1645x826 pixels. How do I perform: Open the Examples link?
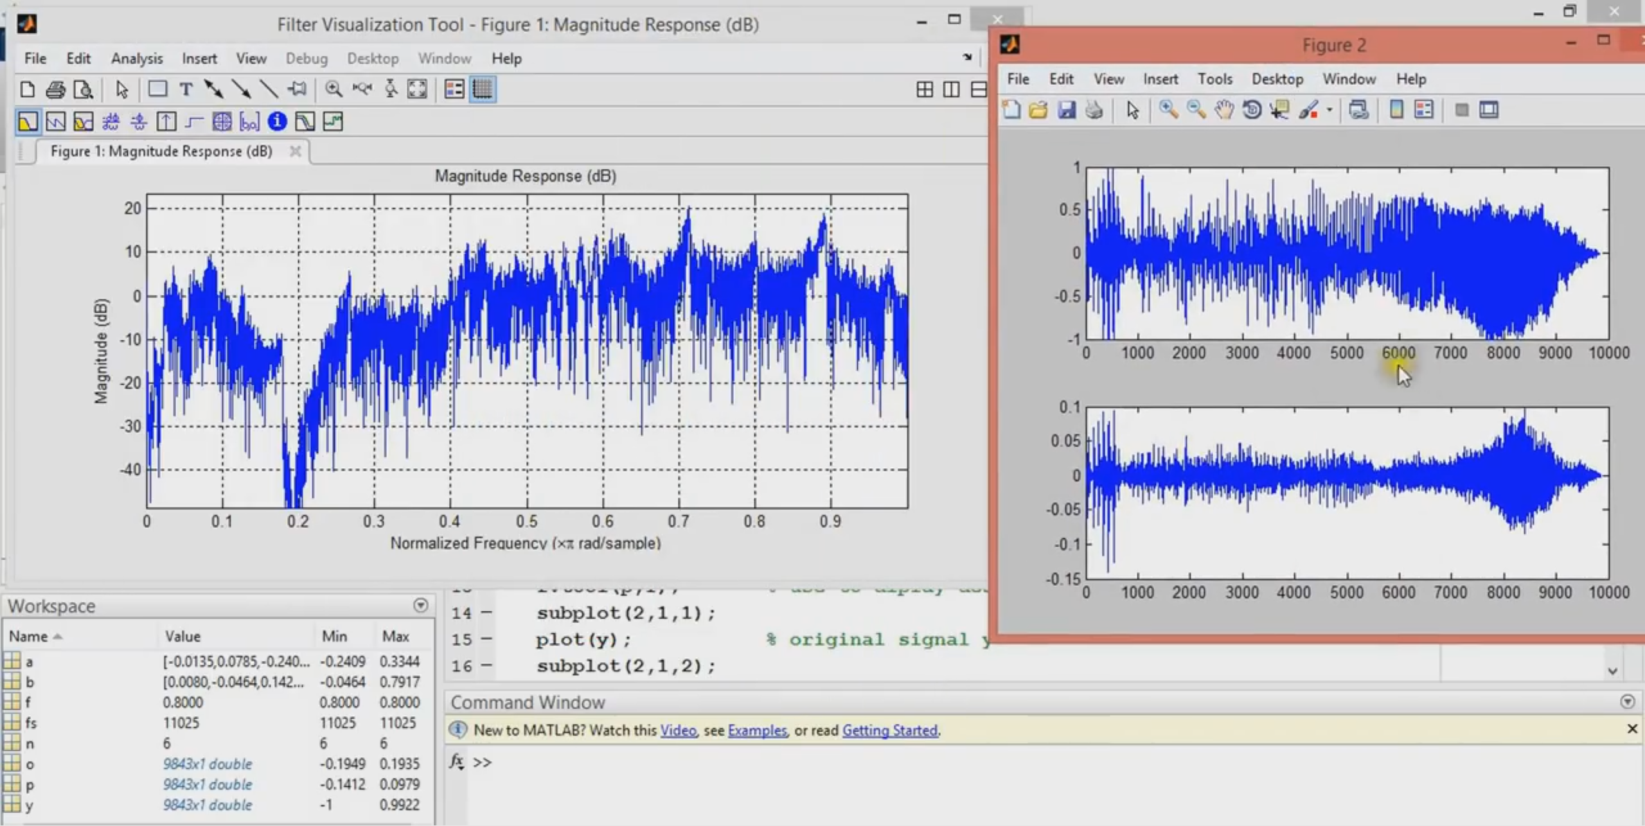pyautogui.click(x=757, y=730)
